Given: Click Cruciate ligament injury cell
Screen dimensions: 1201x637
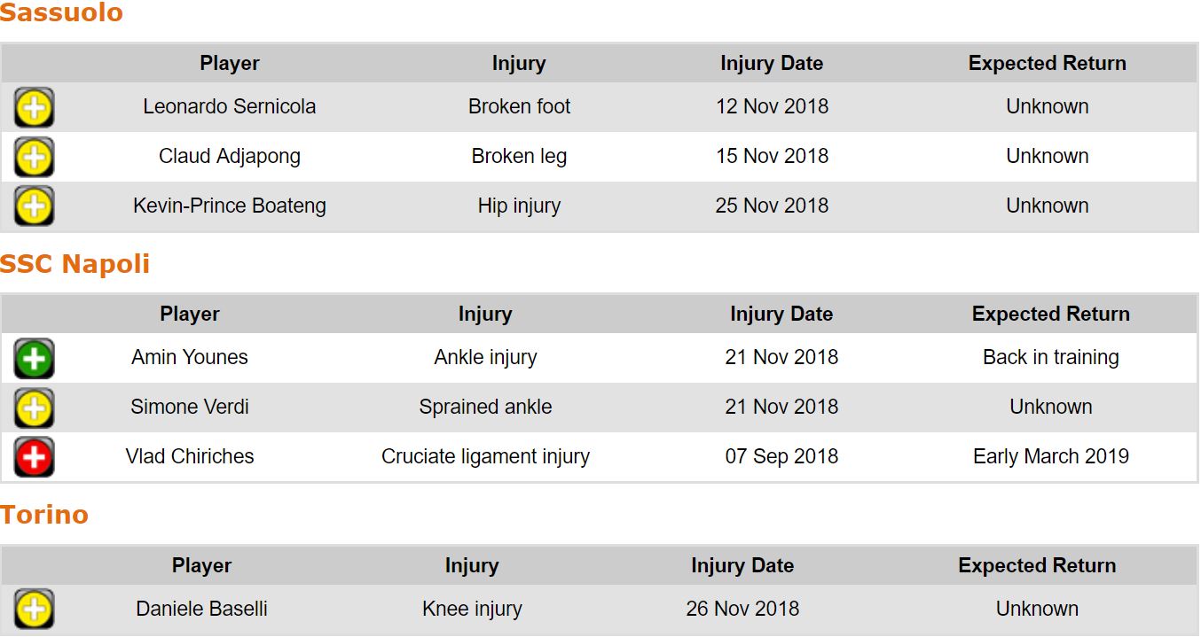Looking at the screenshot, I should coord(485,457).
